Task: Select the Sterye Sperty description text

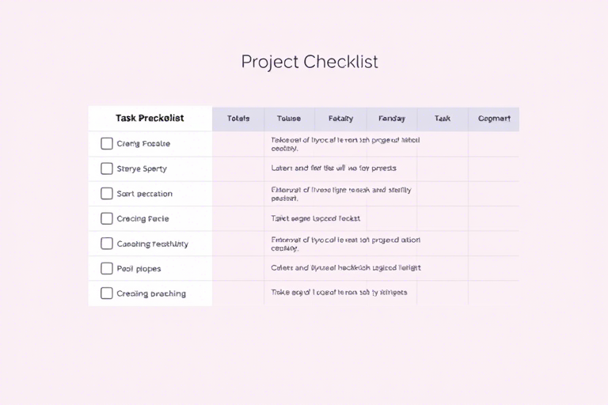Action: 333,168
